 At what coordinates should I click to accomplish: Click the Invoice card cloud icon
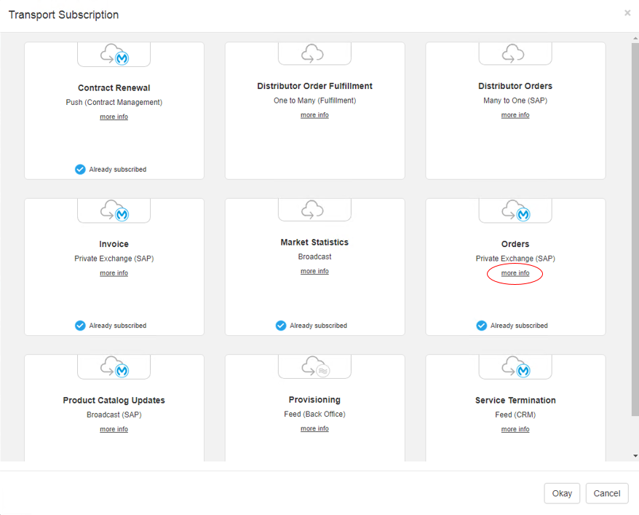(x=114, y=211)
